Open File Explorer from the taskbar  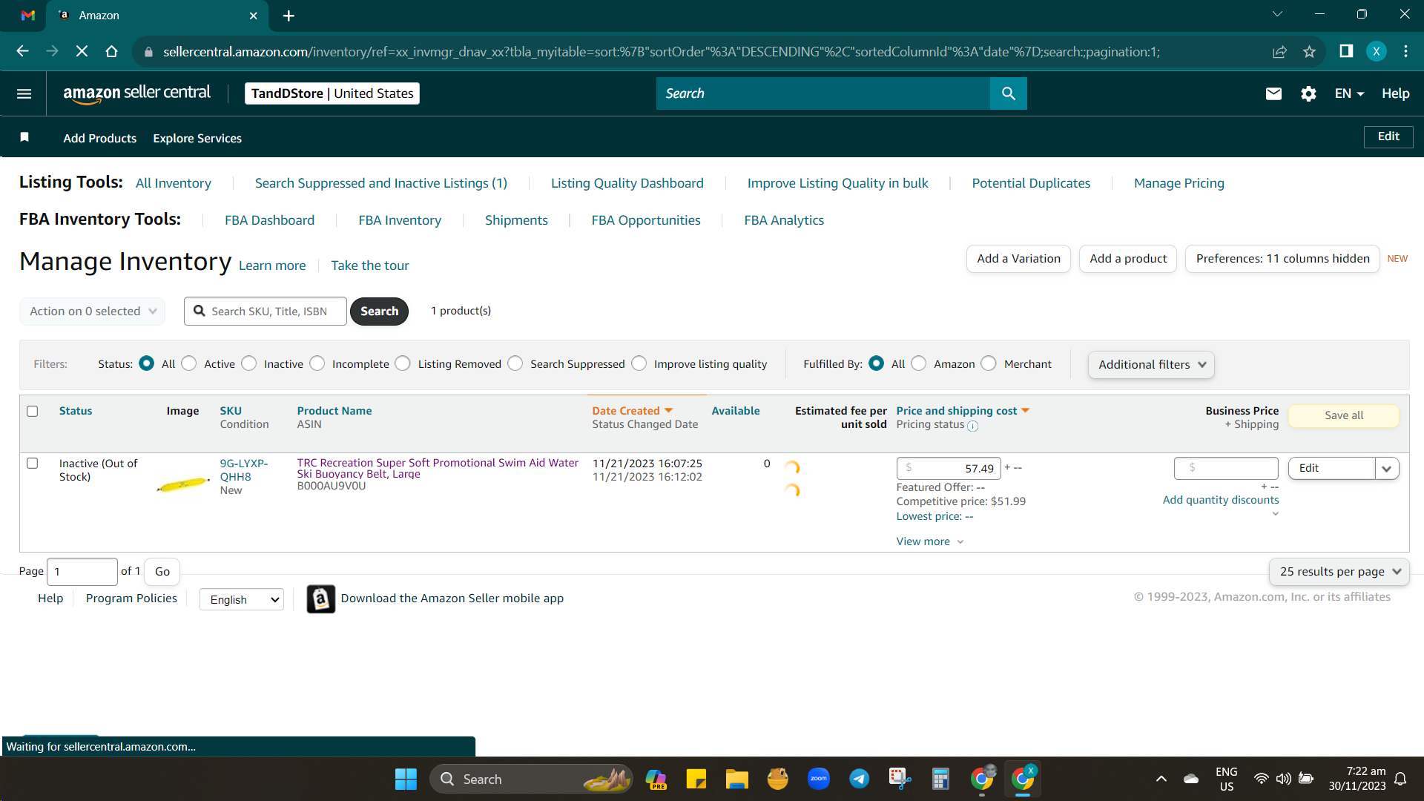(x=736, y=779)
